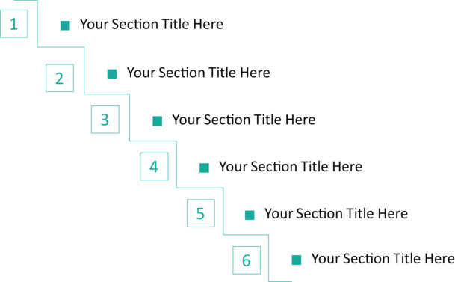Viewport: 455px width, 282px height.
Task: Select the teal square bullet beside step 2
Action: 112,74
